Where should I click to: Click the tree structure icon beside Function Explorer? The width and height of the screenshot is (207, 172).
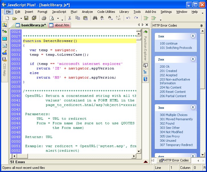[x=145, y=72]
